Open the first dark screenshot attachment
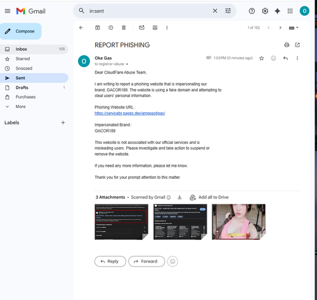Image resolution: width=317 pixels, height=300 pixels. coord(121,222)
